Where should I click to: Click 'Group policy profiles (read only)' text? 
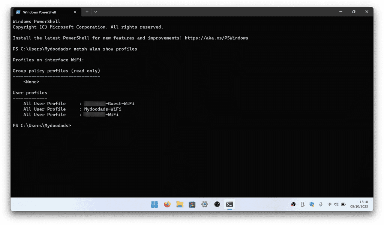[56, 71]
